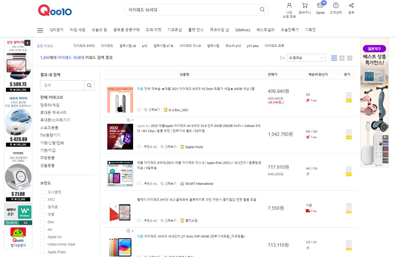Close the Samsung Galaxy Tab ad banner
The height and width of the screenshot is (257, 397).
tap(28, 43)
